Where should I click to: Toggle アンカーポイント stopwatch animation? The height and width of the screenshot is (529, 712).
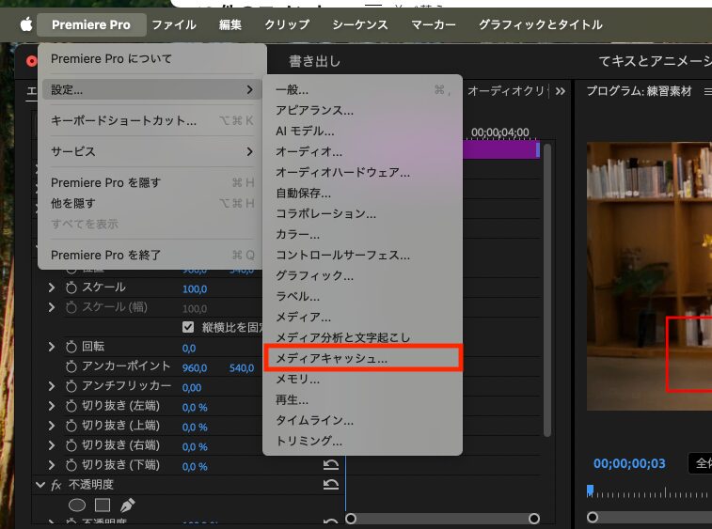click(71, 366)
